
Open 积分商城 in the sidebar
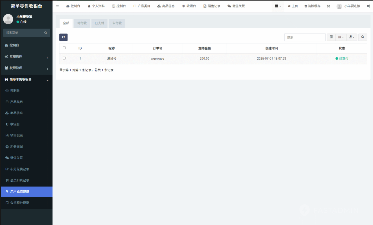(x=17, y=147)
